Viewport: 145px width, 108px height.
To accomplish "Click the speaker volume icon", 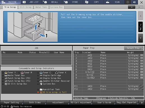I will tap(134, 2).
